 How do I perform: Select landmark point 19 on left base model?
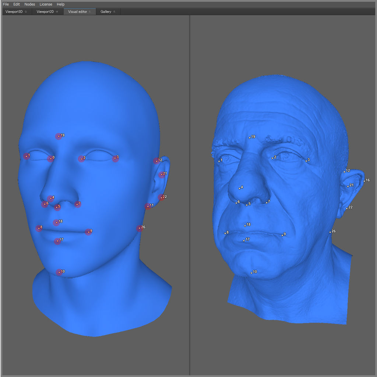[x=59, y=137]
